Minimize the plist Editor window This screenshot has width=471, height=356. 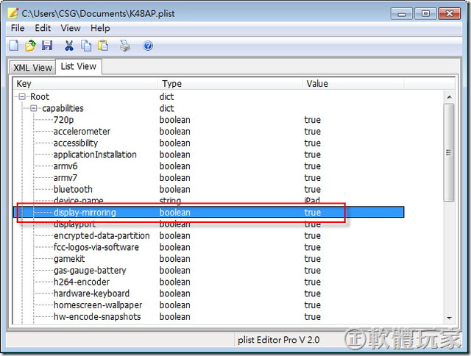click(x=402, y=14)
